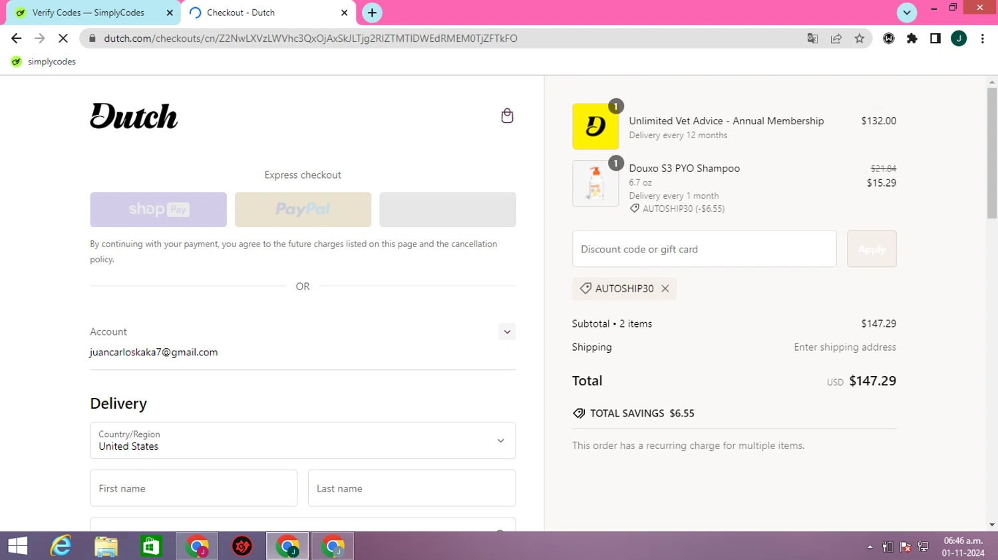This screenshot has height=560, width=998.
Task: Go back to previous page
Action: 17,39
